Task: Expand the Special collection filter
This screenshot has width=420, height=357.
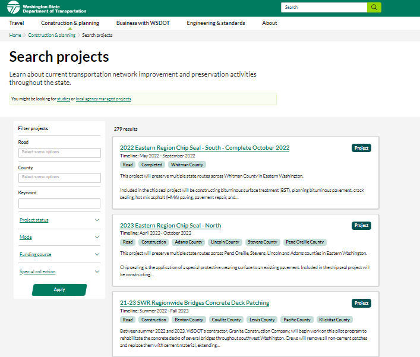Action: pos(59,272)
